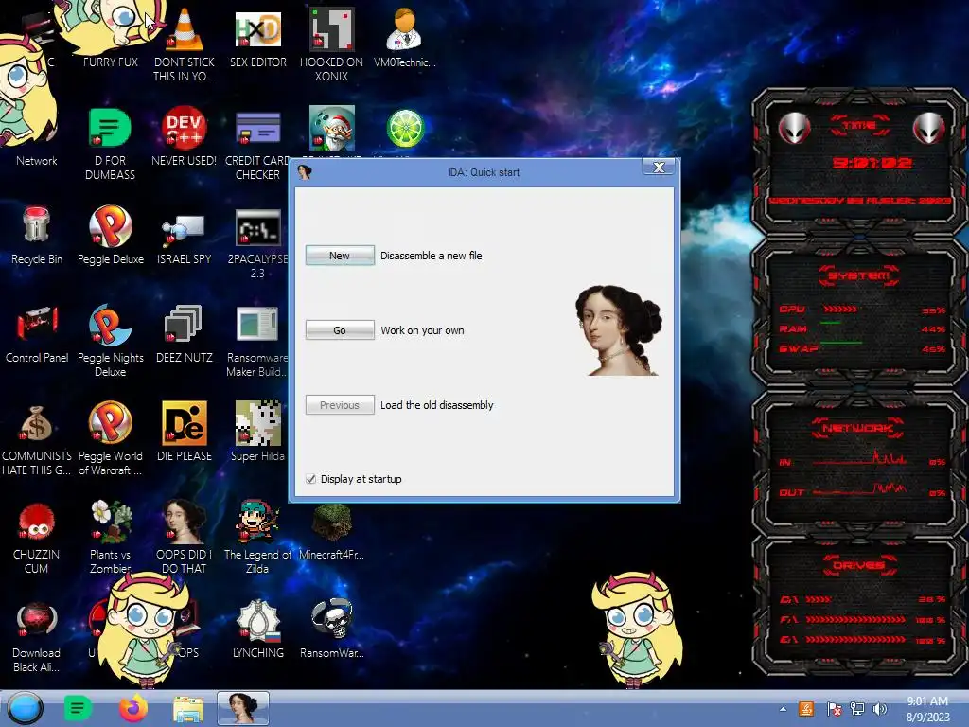Open File Explorer from the taskbar

188,709
